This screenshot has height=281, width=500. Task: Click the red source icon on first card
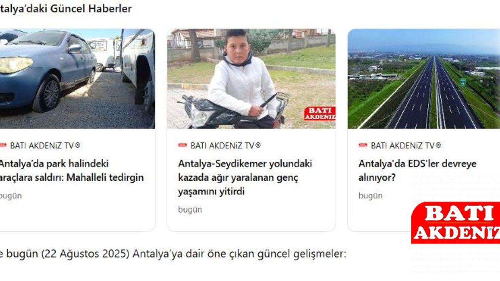pos(3,146)
